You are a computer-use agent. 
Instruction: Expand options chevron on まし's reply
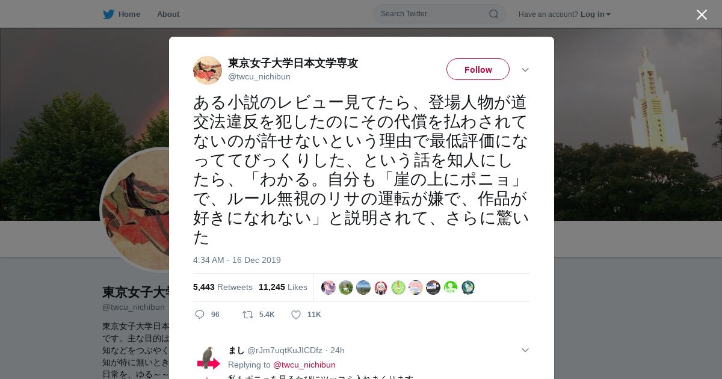[x=525, y=350]
